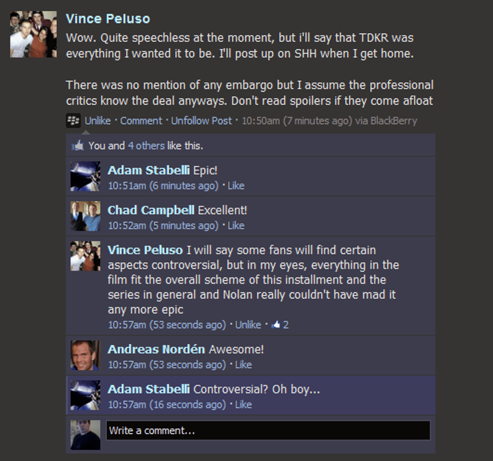
Task: Unlike Vince Peluso's comment
Action: point(248,324)
